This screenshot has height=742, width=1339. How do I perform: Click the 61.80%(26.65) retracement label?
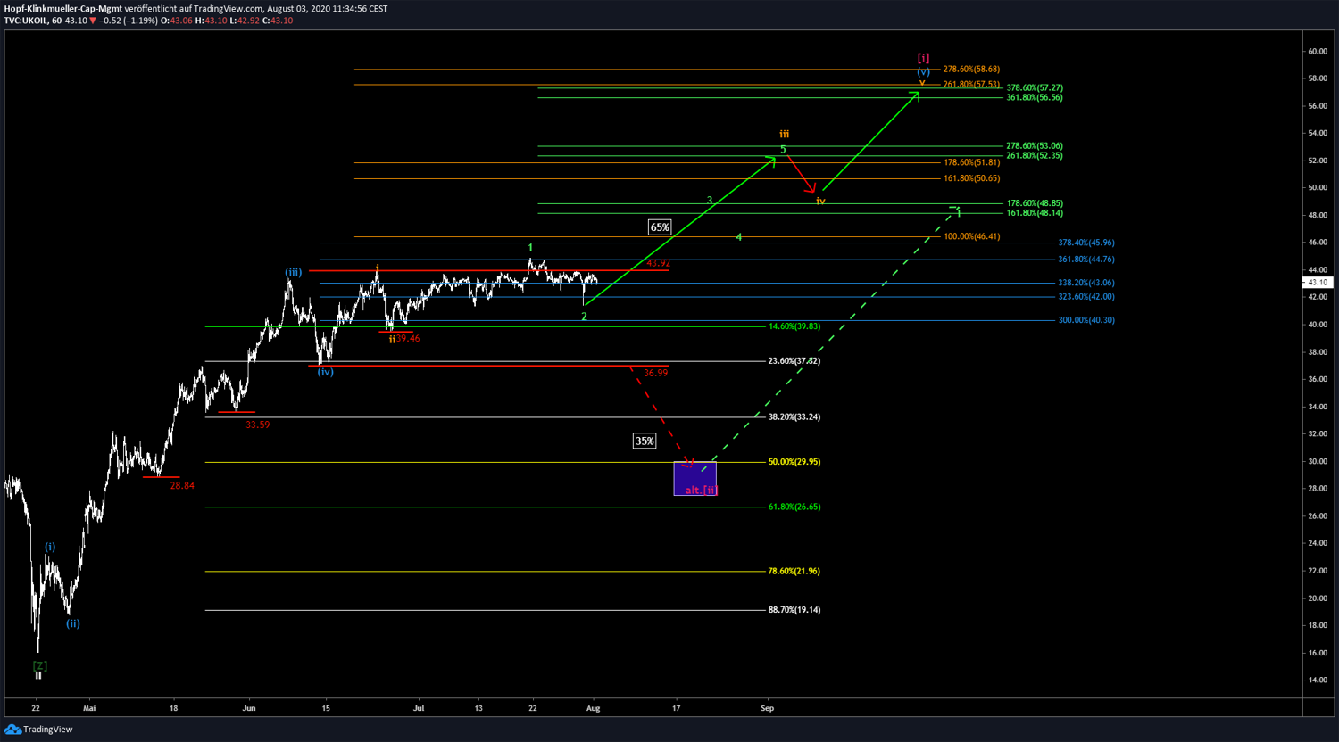(794, 507)
